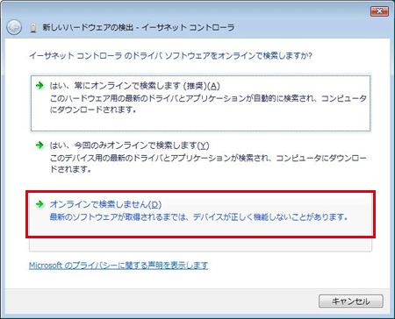The height and width of the screenshot is (319, 395).
Task: Click description text このデバイス用の最新のドライバ
Action: 208,164
